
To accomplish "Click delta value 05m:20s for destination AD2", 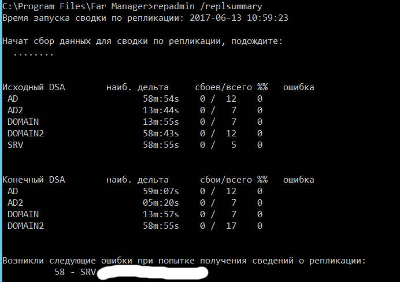I will (161, 203).
